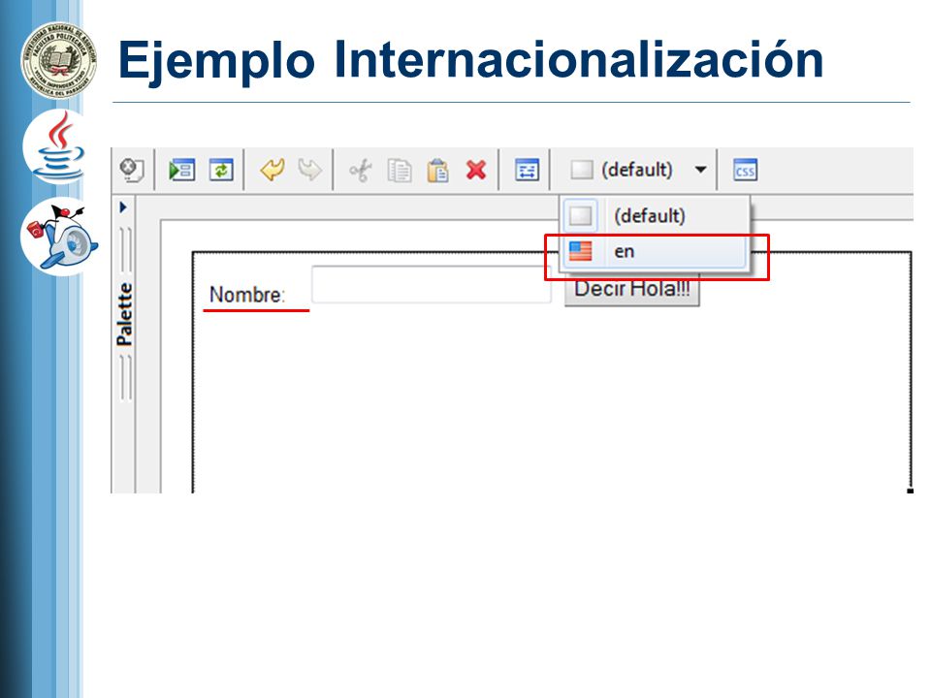Open the (default) locale dropdown in toolbar

(x=639, y=171)
